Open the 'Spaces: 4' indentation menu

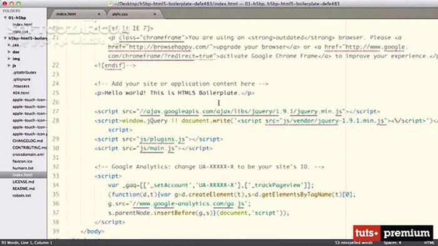pos(392,243)
